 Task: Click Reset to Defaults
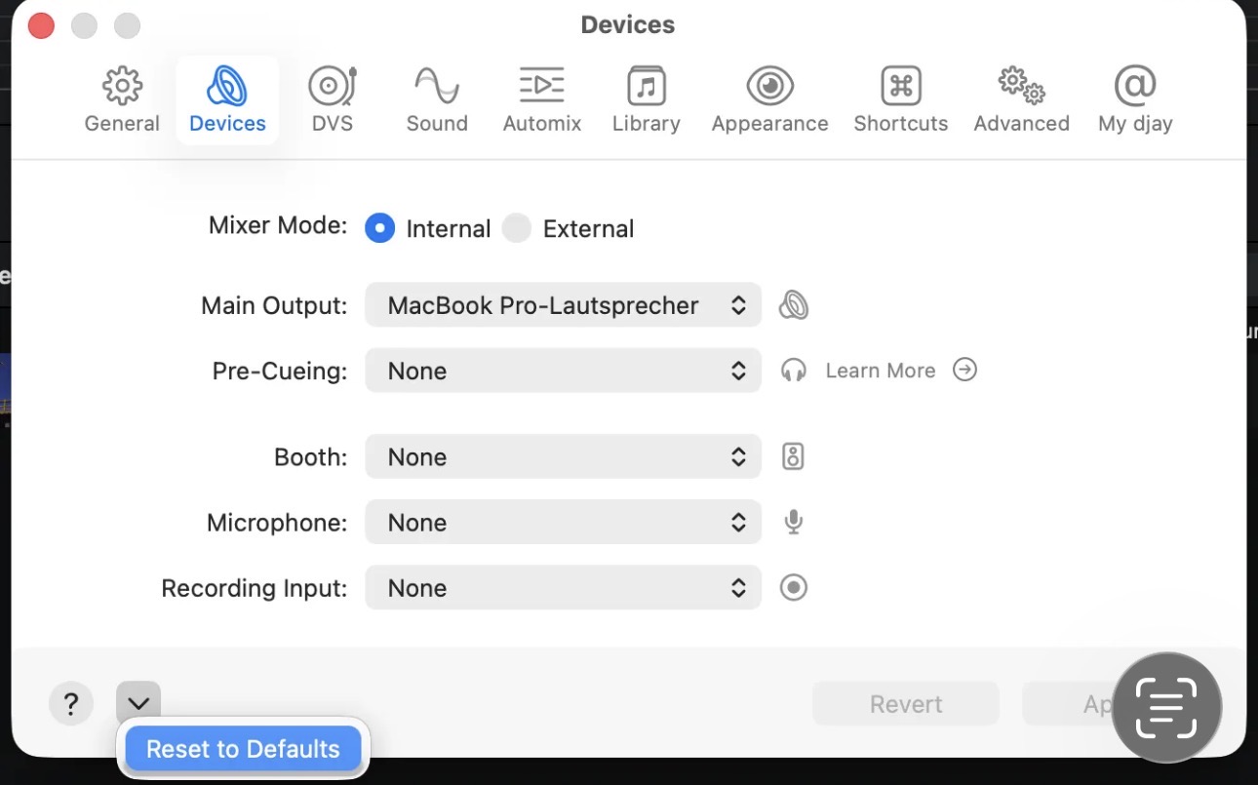[x=243, y=749]
